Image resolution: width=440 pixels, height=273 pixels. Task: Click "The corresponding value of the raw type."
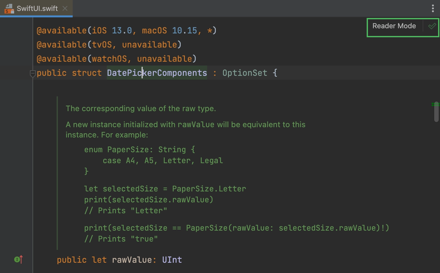(141, 109)
